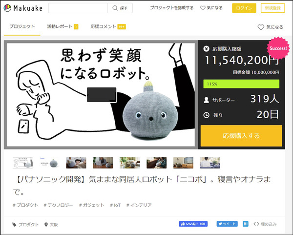293x235 pixels.
Task: Click the Makuake logo icon
Action: (x=8, y=8)
